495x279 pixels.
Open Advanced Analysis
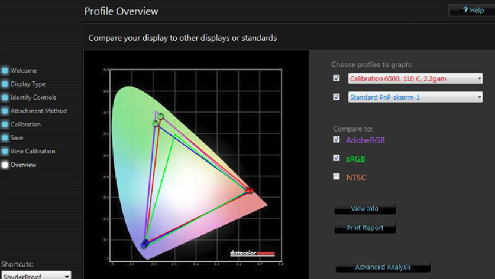(383, 267)
